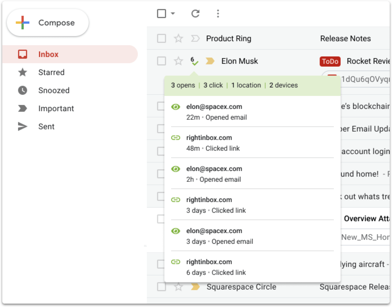Click link icon on 6 days clicked entry
This screenshot has width=392, height=307.
[176, 262]
